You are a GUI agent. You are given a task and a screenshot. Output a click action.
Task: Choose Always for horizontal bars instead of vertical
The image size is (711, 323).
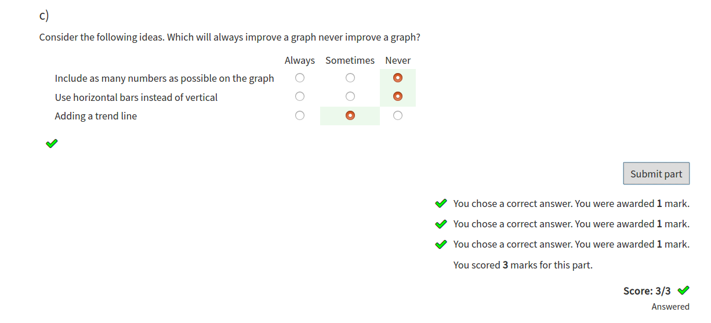299,96
